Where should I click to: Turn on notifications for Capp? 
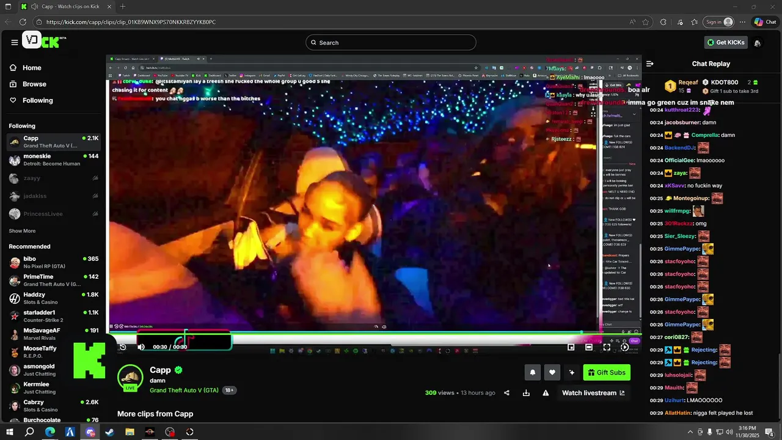(x=533, y=372)
